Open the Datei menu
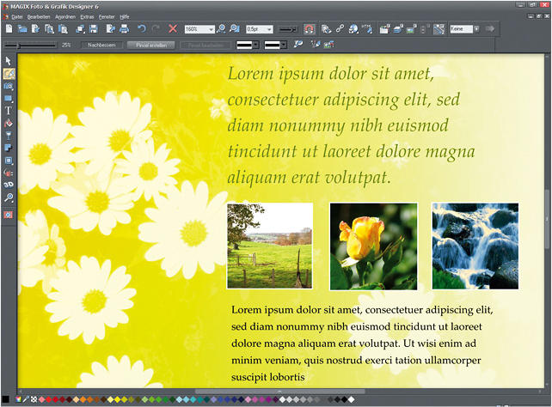Screen dimensions: 552x407 click(x=17, y=17)
